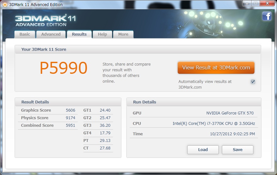This screenshot has width=277, height=175.
Task: Click the Physics Score label
Action: pyautogui.click(x=35, y=118)
